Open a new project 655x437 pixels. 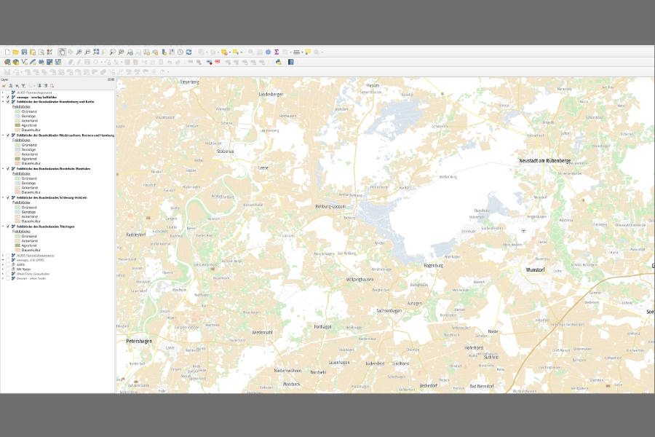[7, 52]
